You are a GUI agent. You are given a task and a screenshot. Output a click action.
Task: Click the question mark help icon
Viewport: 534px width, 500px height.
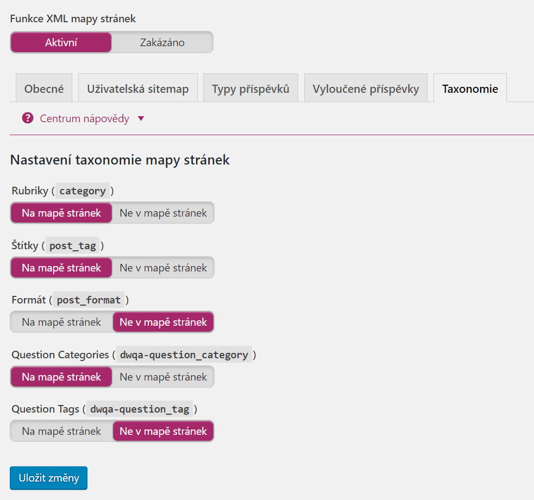point(28,118)
